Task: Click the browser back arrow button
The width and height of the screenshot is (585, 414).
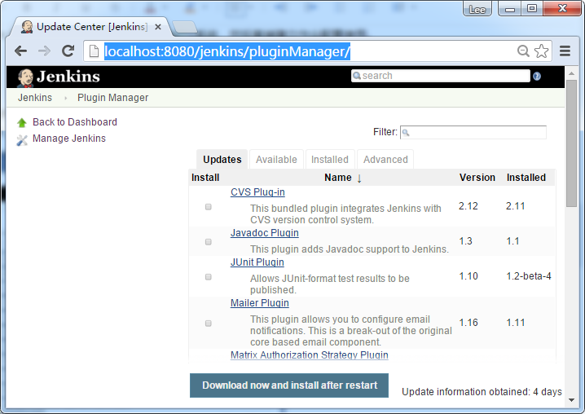Action: tap(21, 51)
